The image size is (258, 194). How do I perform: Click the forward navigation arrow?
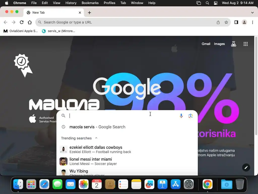coord(14,22)
